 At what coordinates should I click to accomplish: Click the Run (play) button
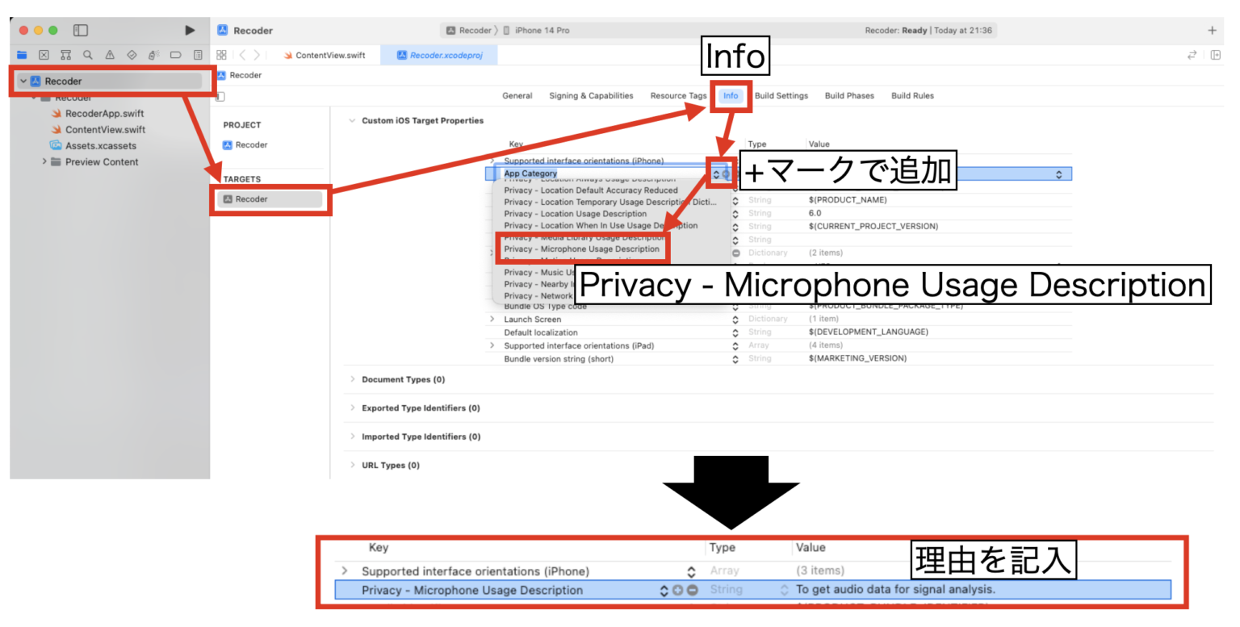tap(190, 31)
